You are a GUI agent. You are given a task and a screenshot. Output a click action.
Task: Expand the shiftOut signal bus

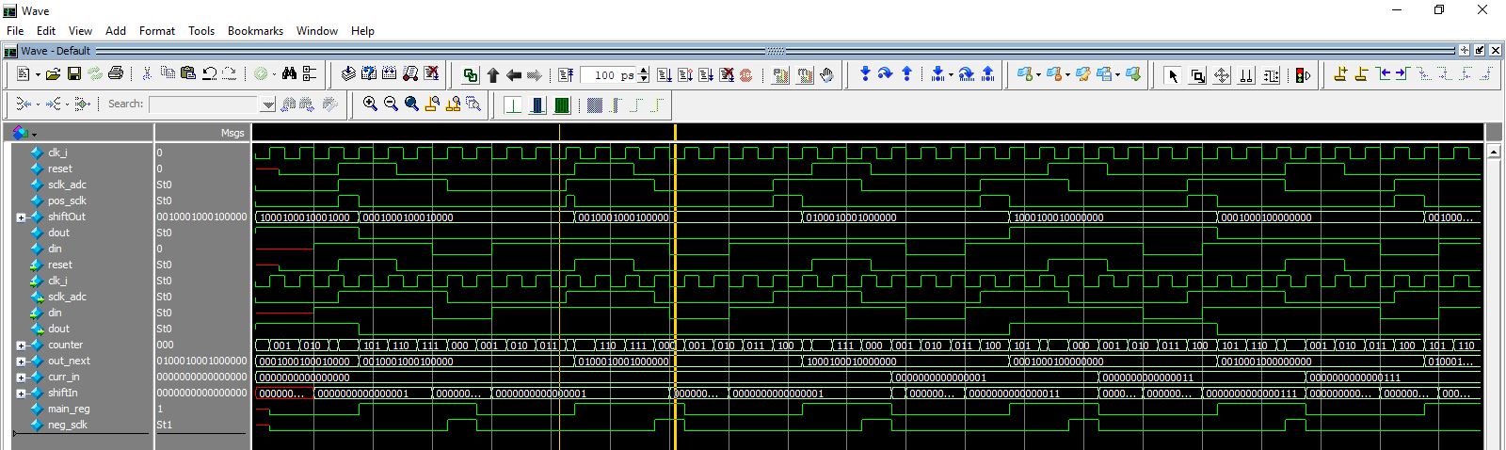(21, 217)
